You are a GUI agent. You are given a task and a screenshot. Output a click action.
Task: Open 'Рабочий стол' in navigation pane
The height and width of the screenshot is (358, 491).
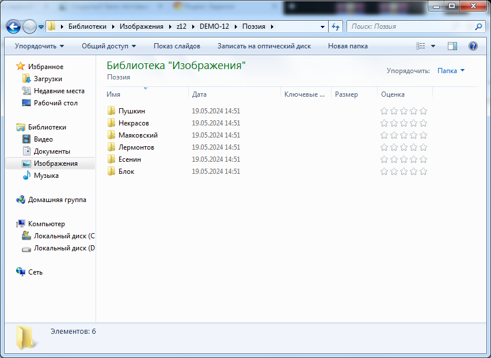[56, 103]
